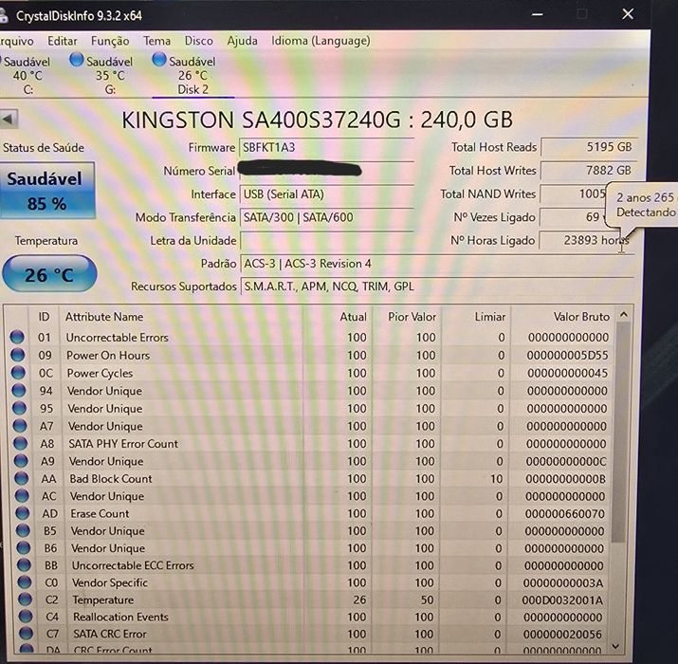Click the previous disk arrow button
The image size is (678, 664).
click(9, 119)
